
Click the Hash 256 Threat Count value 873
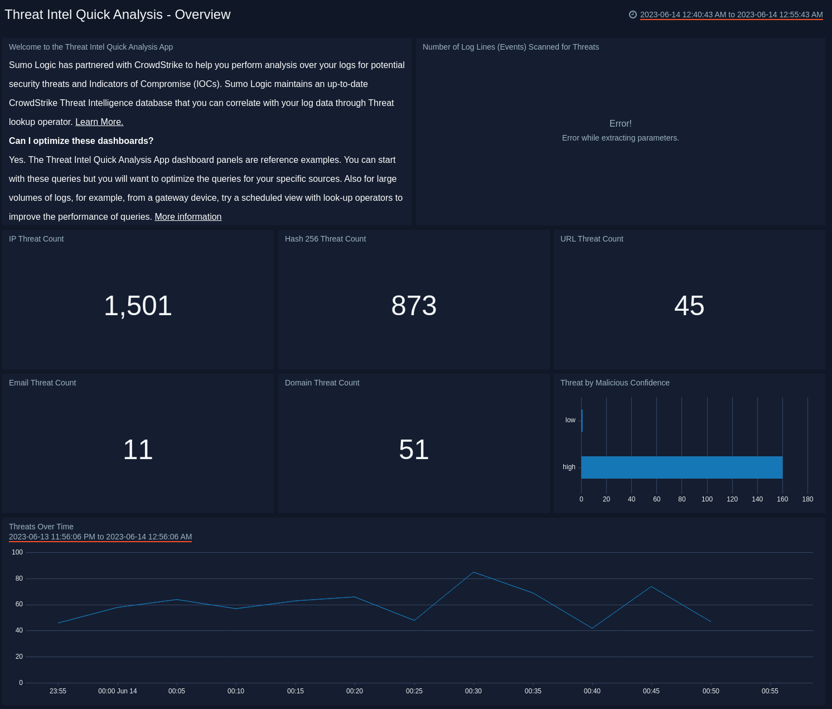point(414,306)
